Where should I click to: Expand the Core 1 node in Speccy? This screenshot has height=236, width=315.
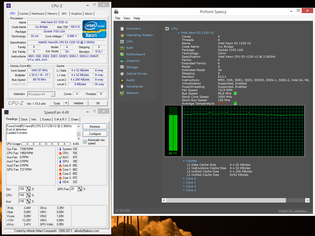184,182
